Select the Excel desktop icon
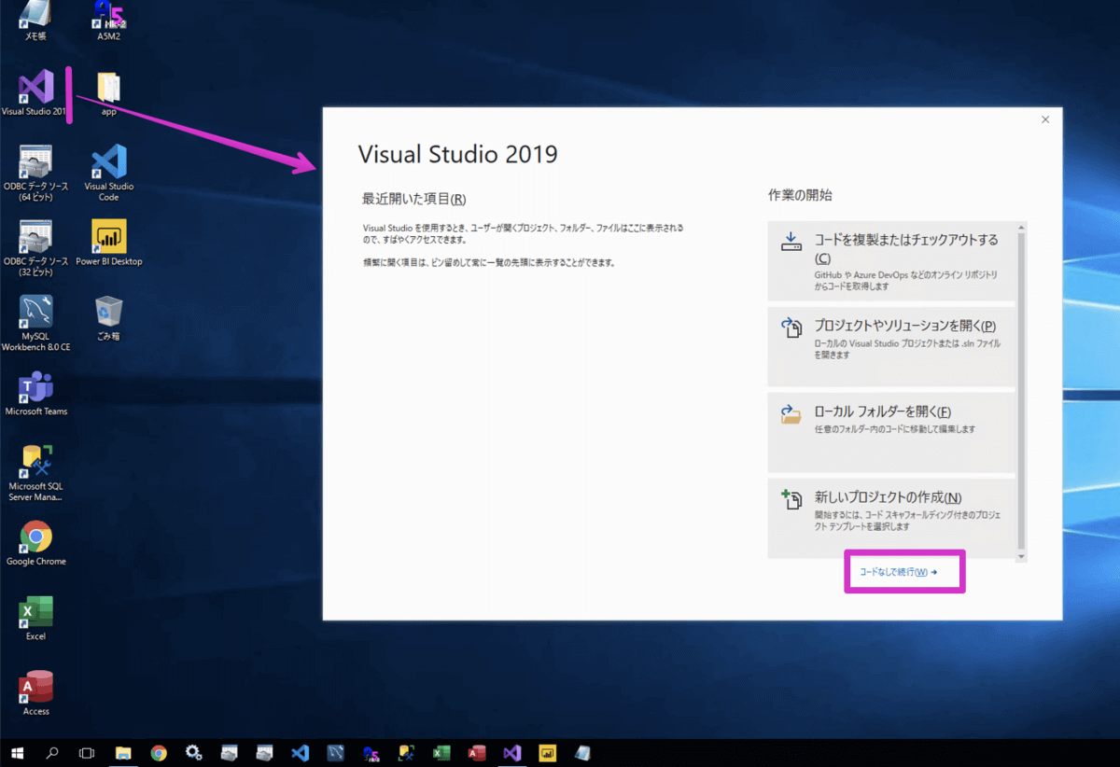The image size is (1120, 767). (x=35, y=618)
